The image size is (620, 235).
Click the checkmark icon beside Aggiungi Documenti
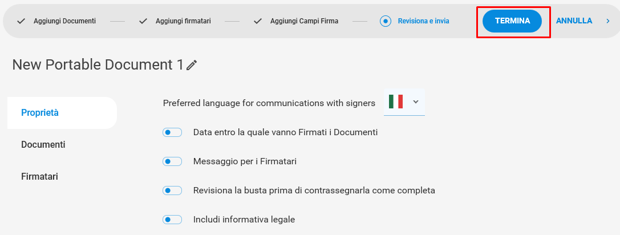pos(21,21)
